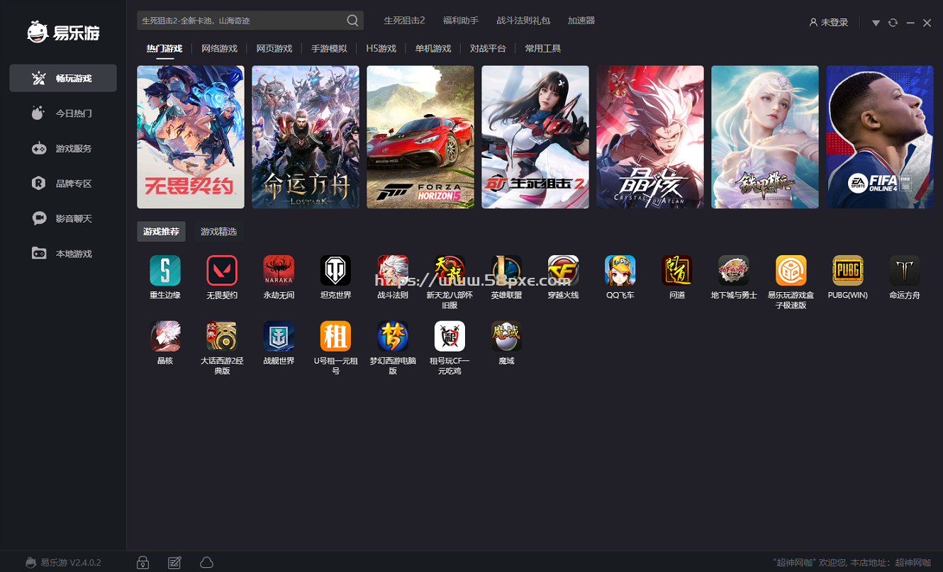Select 影音聊天 in the sidebar

tap(63, 218)
